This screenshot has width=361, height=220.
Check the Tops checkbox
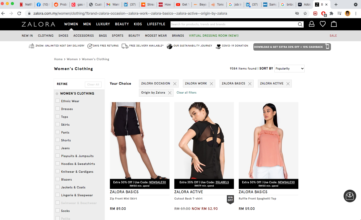coord(58,116)
